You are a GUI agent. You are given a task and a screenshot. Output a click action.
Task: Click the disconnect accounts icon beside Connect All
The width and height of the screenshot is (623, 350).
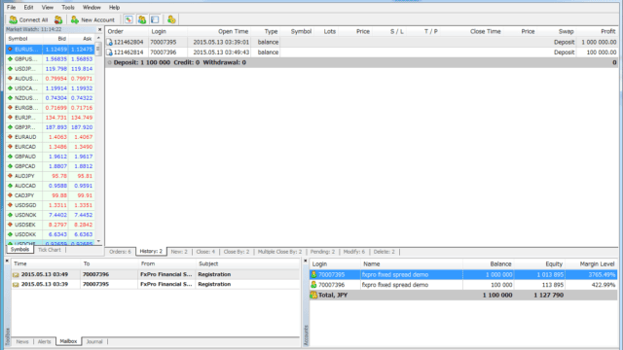[58, 19]
